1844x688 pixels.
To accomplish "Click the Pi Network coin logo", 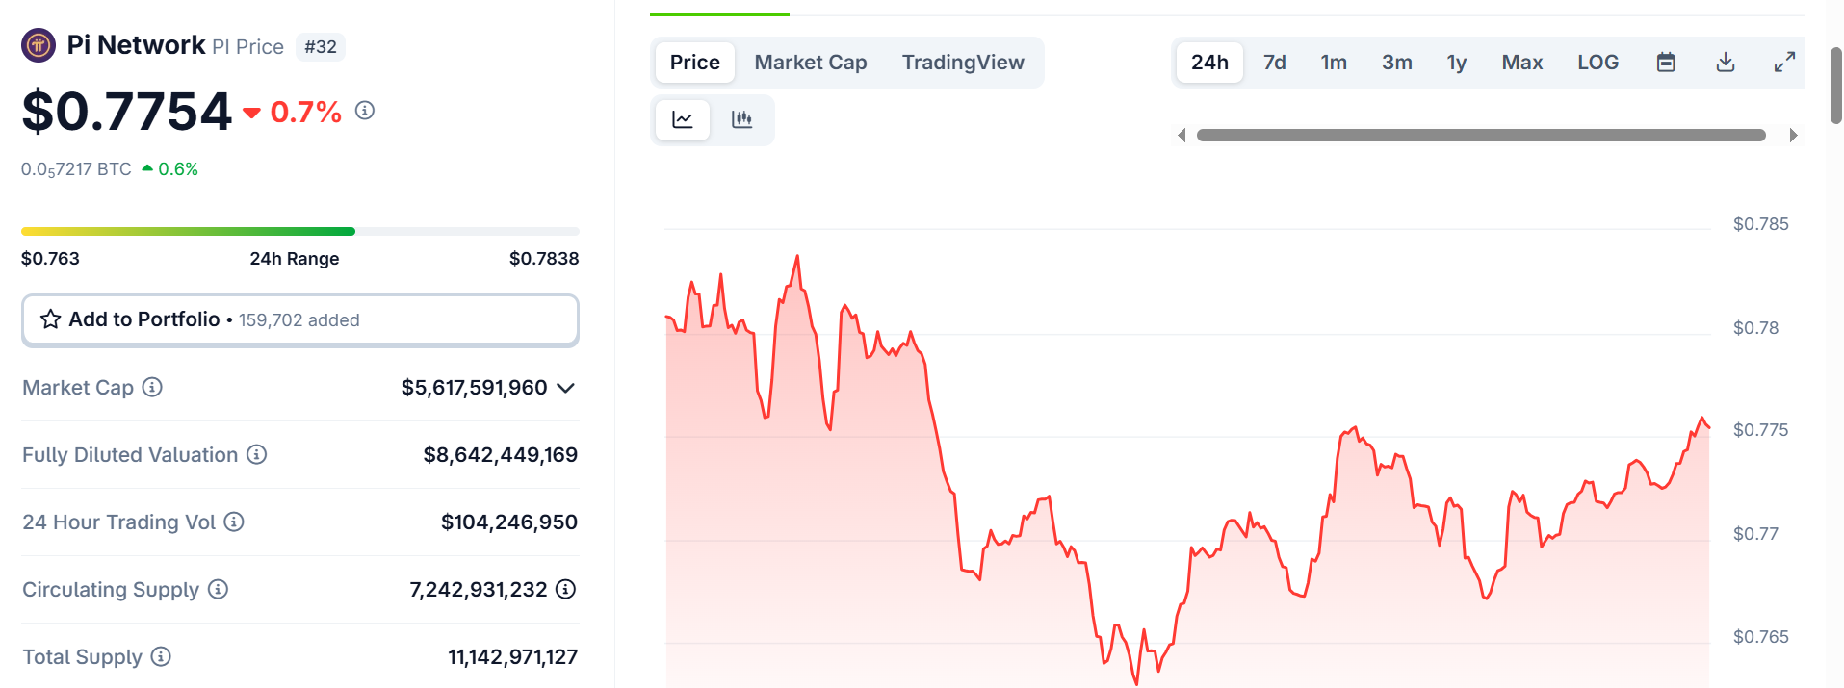I will coord(39,45).
